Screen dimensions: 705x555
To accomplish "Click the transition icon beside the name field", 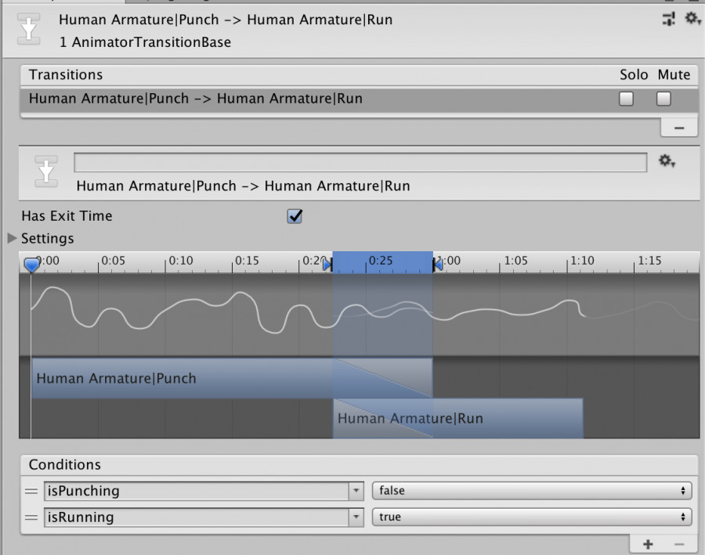I will coord(46,171).
